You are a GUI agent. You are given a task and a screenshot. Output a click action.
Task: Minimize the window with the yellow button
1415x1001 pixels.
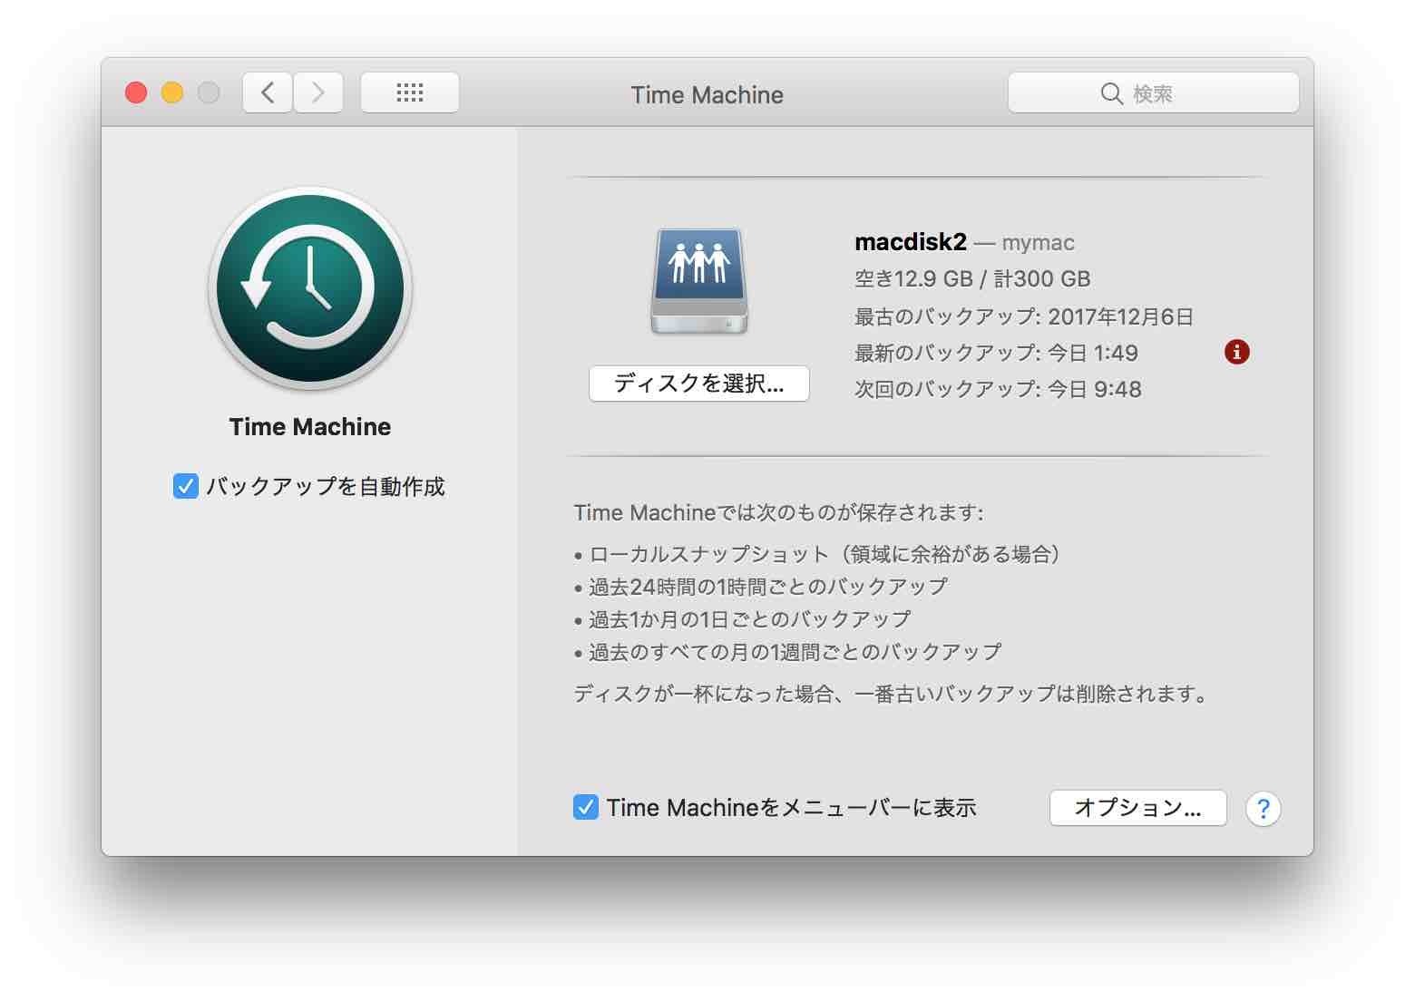click(172, 92)
